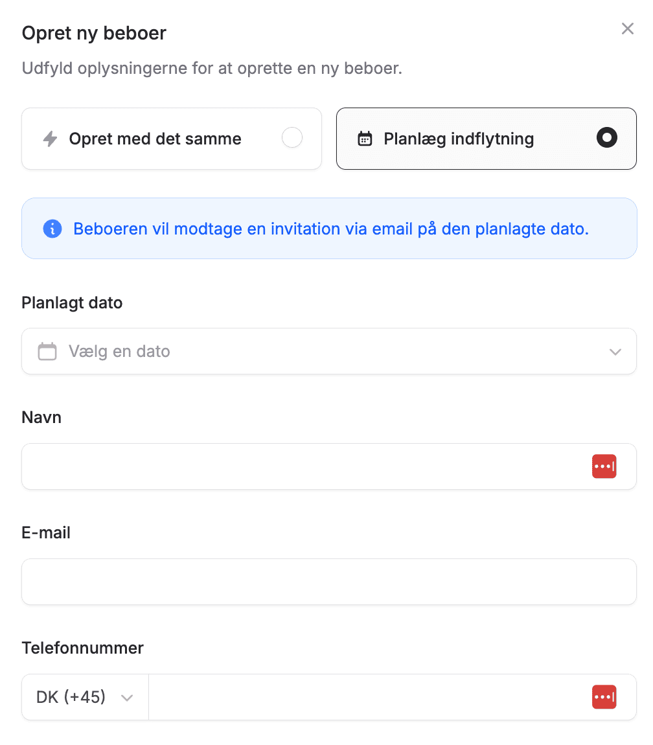
Task: Click red password manager icon in Telefonnummer field
Action: click(x=604, y=697)
